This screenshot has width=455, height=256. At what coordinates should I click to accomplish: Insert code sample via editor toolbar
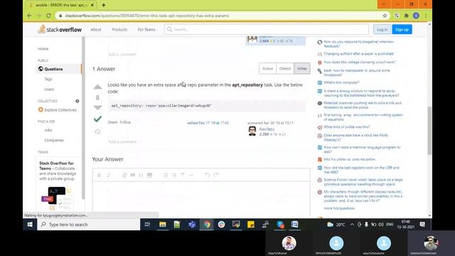point(141,175)
